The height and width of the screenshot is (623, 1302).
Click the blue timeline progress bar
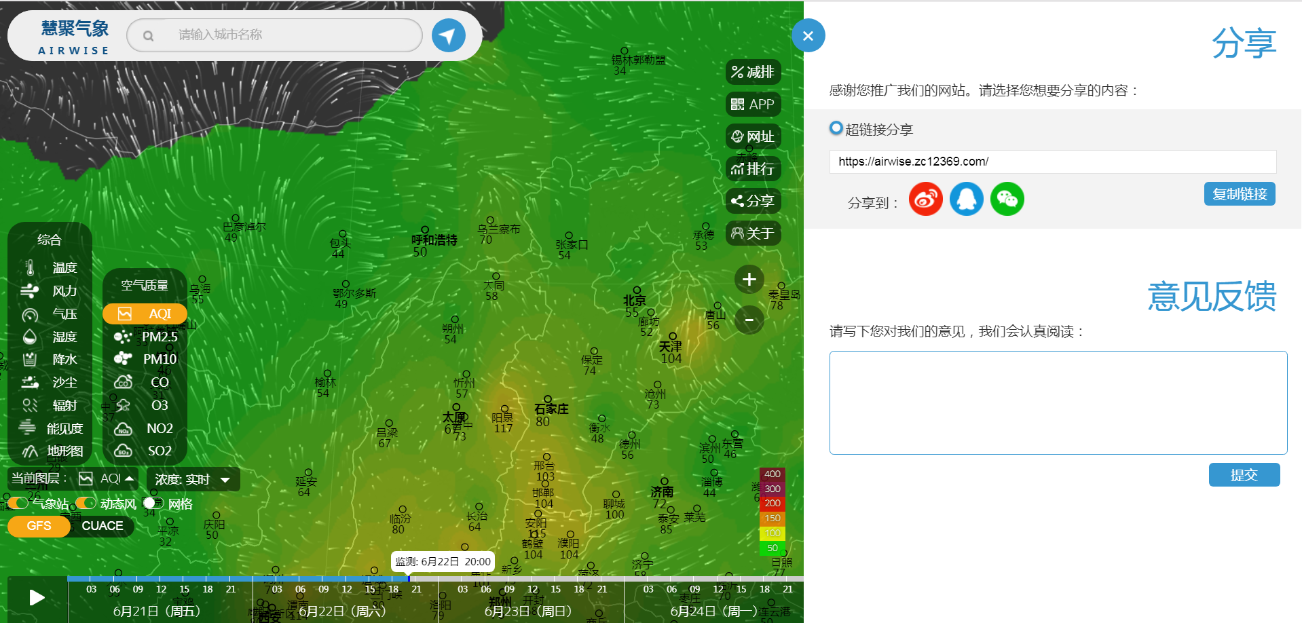click(x=238, y=579)
